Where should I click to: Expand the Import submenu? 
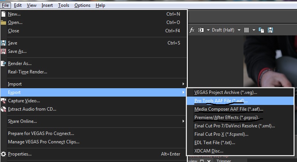(x=94, y=84)
